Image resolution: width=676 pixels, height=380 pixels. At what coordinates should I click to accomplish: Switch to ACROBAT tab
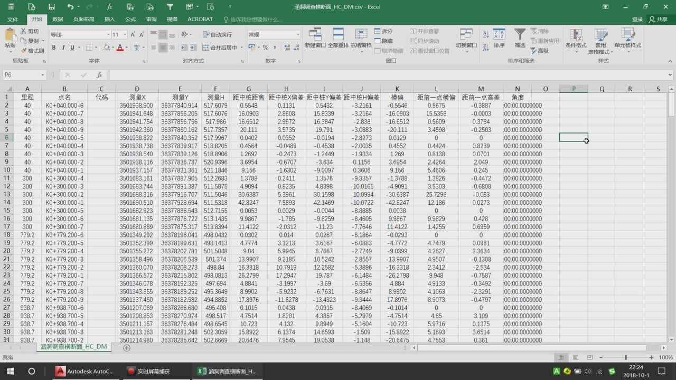pos(200,20)
